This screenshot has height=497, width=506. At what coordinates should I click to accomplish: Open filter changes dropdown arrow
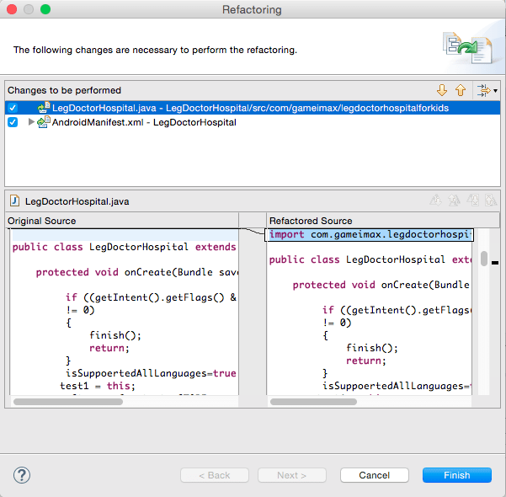tap(495, 91)
